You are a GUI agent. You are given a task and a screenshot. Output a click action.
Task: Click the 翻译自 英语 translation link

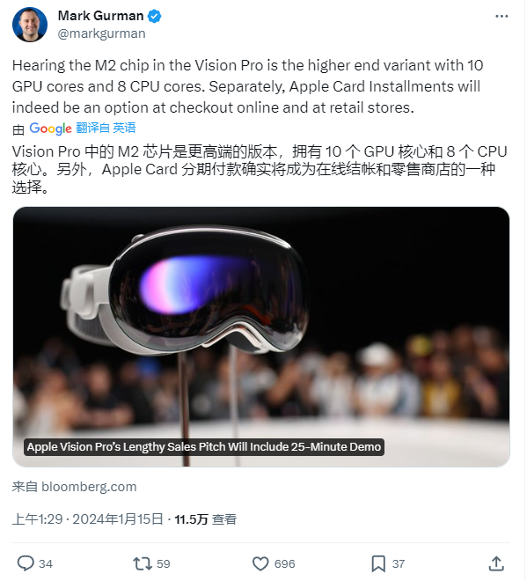pyautogui.click(x=106, y=129)
